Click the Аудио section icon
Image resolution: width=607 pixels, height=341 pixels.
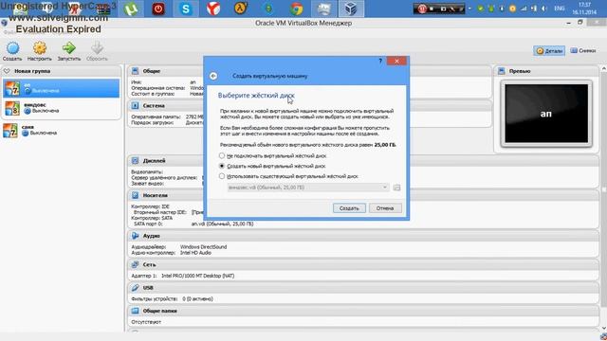135,236
